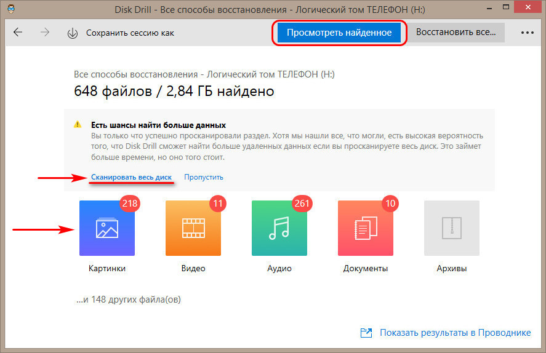Open the three-dot more options menu
The height and width of the screenshot is (353, 546).
pyautogui.click(x=526, y=33)
